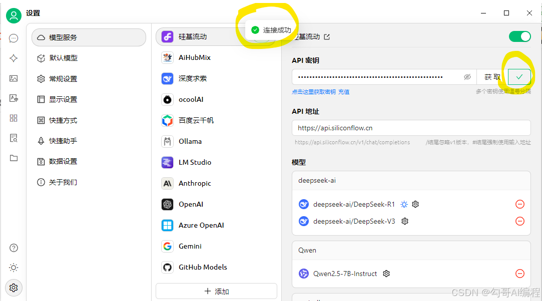Click the API 地址 URL input field

[x=411, y=128]
